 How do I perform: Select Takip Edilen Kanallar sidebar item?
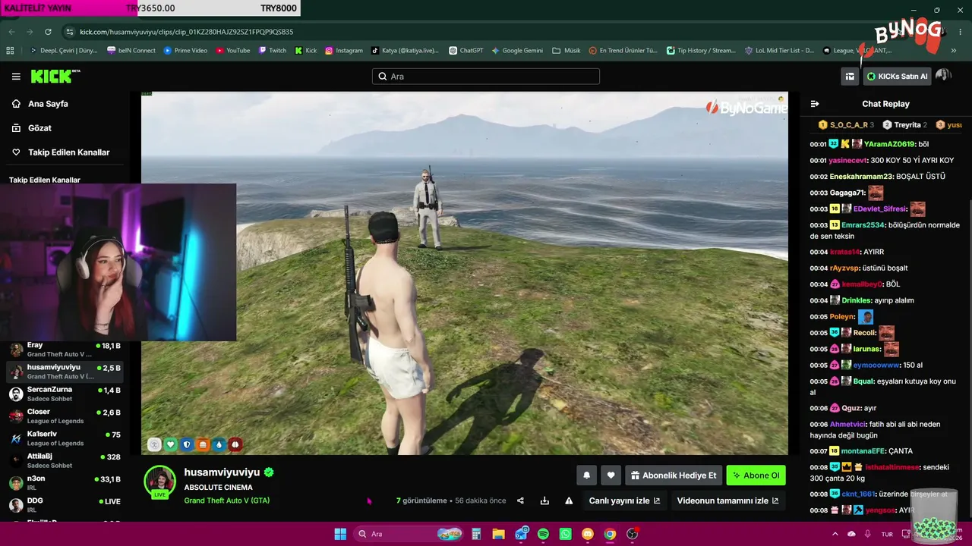tap(68, 152)
